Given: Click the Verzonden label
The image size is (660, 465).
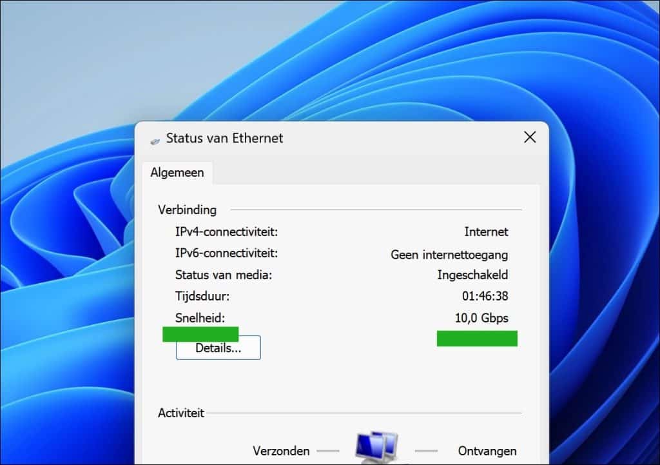Looking at the screenshot, I should pyautogui.click(x=282, y=451).
